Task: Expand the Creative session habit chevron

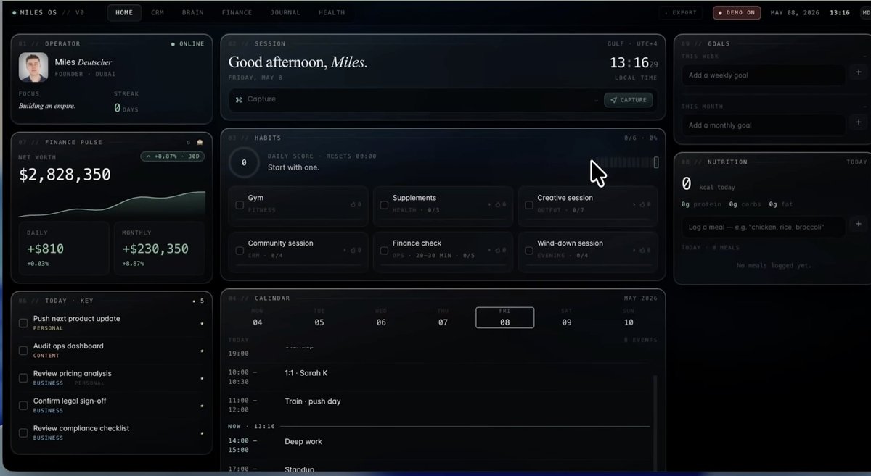Action: (634, 205)
